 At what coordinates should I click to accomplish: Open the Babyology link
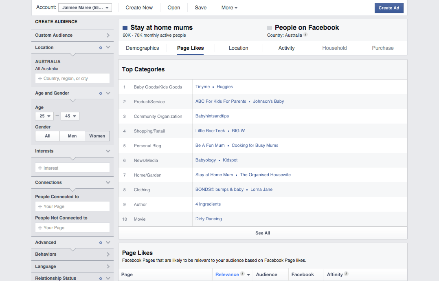pyautogui.click(x=206, y=160)
